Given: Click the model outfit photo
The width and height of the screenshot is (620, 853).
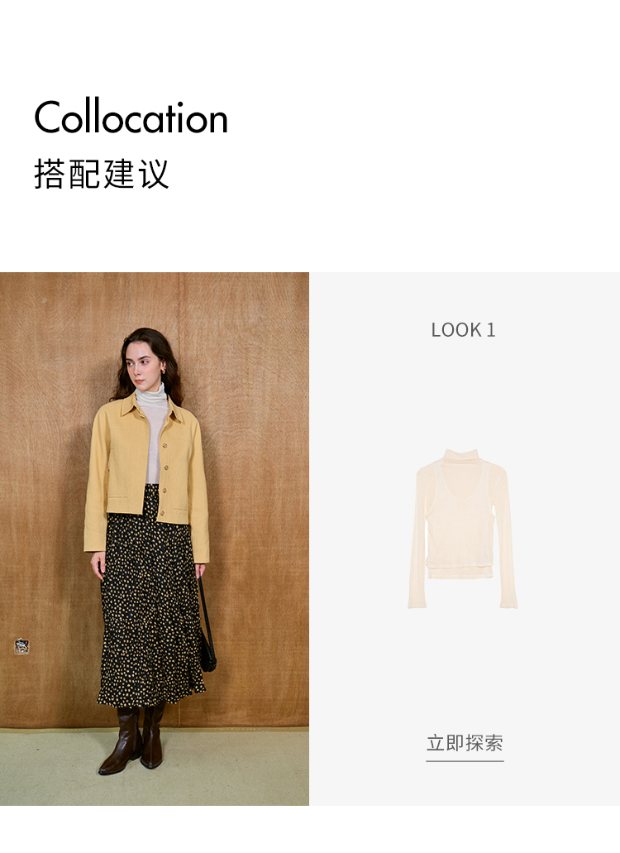Looking at the screenshot, I should (155, 539).
